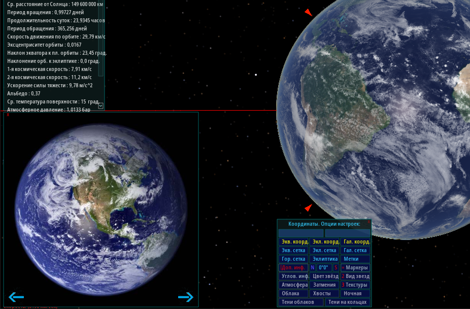Toggle Маркеры option
Screen dimensions: 470x309
coord(355,267)
